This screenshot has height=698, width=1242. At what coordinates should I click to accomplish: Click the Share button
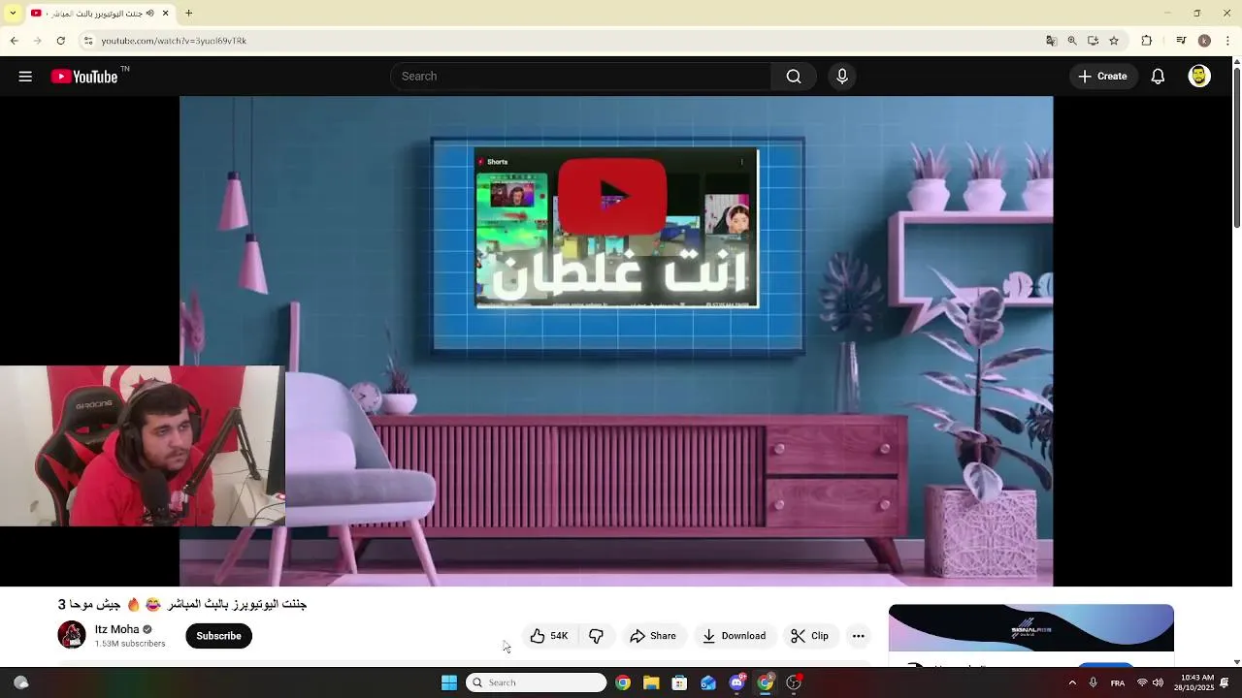point(652,636)
